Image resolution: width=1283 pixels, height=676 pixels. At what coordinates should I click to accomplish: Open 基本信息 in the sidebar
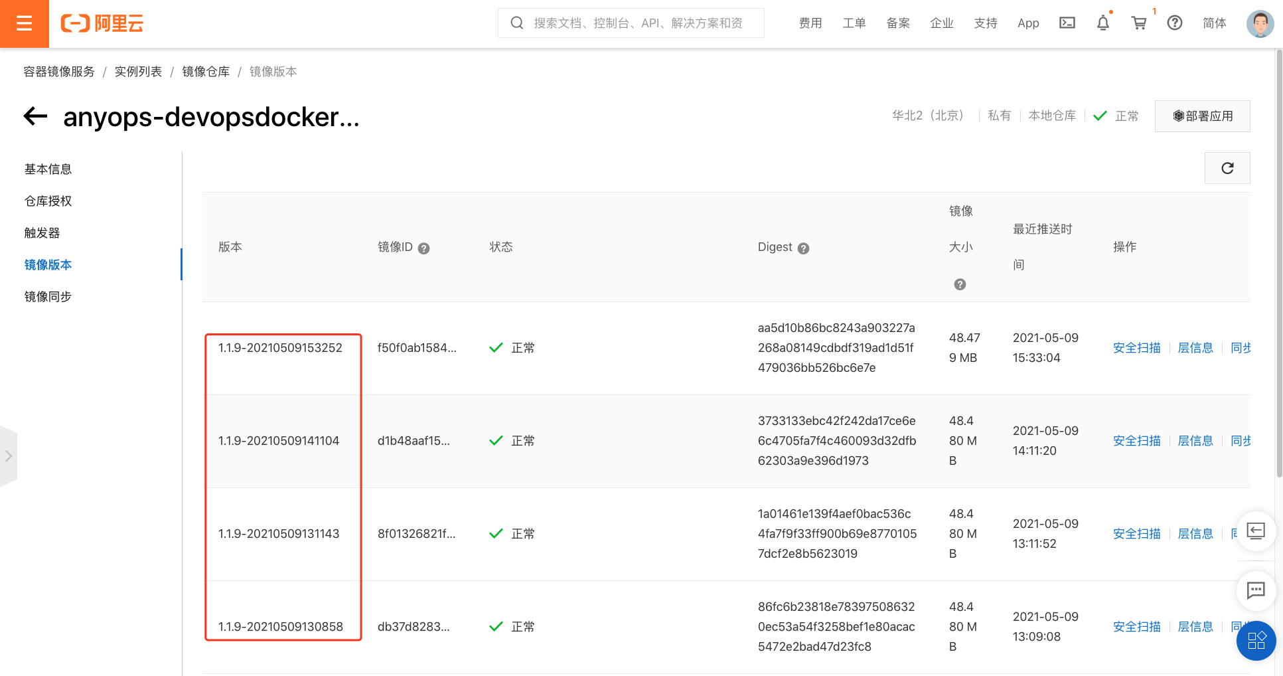[48, 169]
